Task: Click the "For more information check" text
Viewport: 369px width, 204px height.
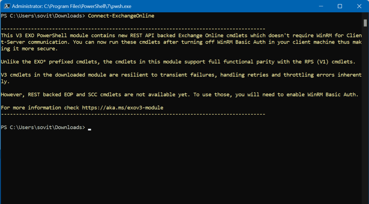Action: (40, 108)
